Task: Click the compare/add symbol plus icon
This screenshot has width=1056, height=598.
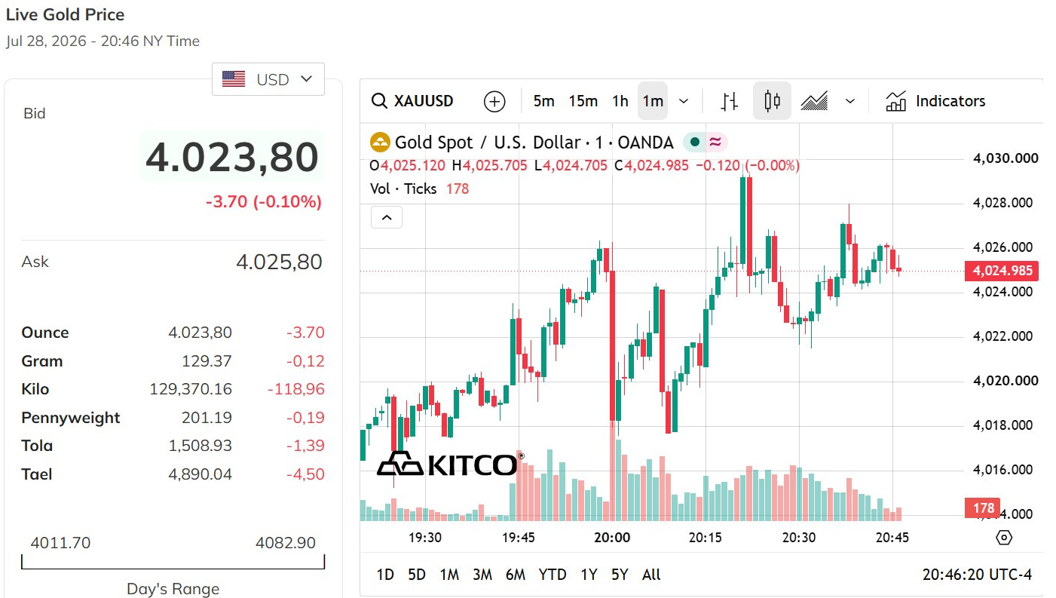Action: [x=494, y=101]
